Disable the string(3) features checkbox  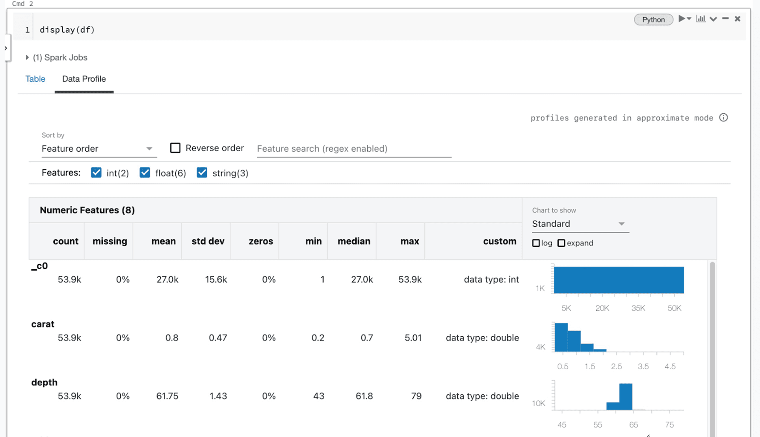click(x=202, y=173)
